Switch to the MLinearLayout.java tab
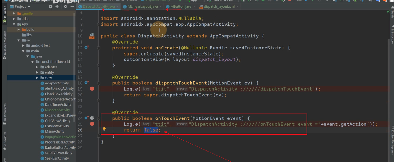The width and height of the screenshot is (394, 162). [x=143, y=6]
